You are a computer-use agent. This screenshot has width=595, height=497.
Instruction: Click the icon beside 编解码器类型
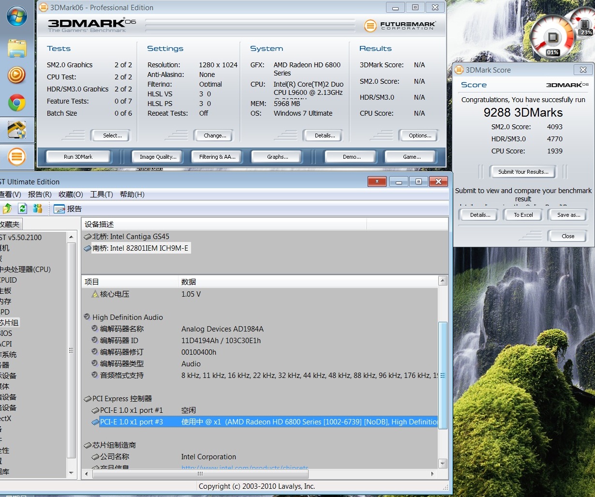coord(95,363)
